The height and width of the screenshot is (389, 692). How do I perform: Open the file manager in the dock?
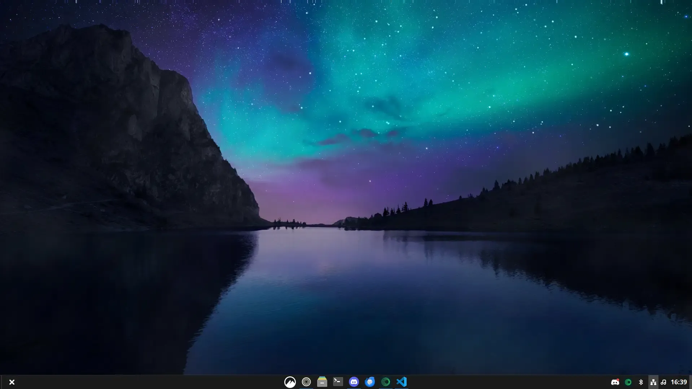pyautogui.click(x=322, y=382)
